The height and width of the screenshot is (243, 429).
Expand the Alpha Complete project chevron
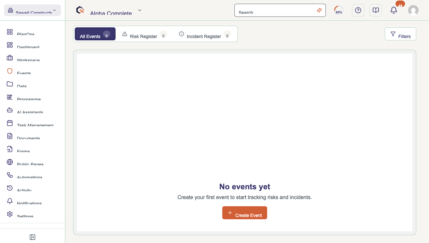[x=140, y=10]
